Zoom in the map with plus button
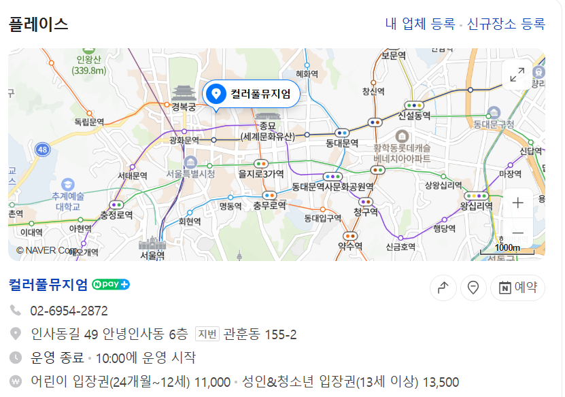The image size is (565, 397). pyautogui.click(x=518, y=203)
